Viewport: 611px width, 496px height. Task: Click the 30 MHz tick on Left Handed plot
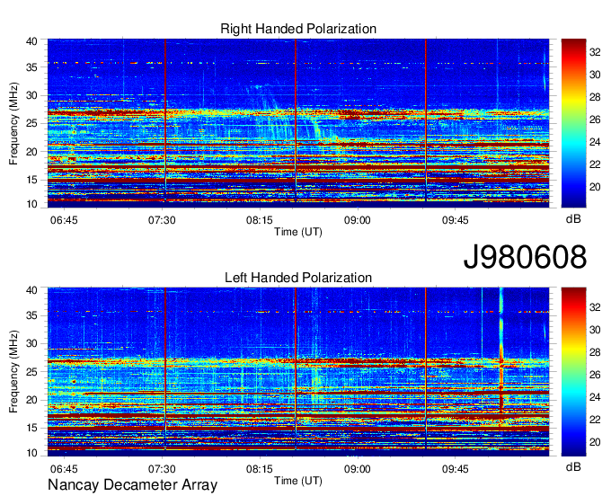tap(32, 343)
